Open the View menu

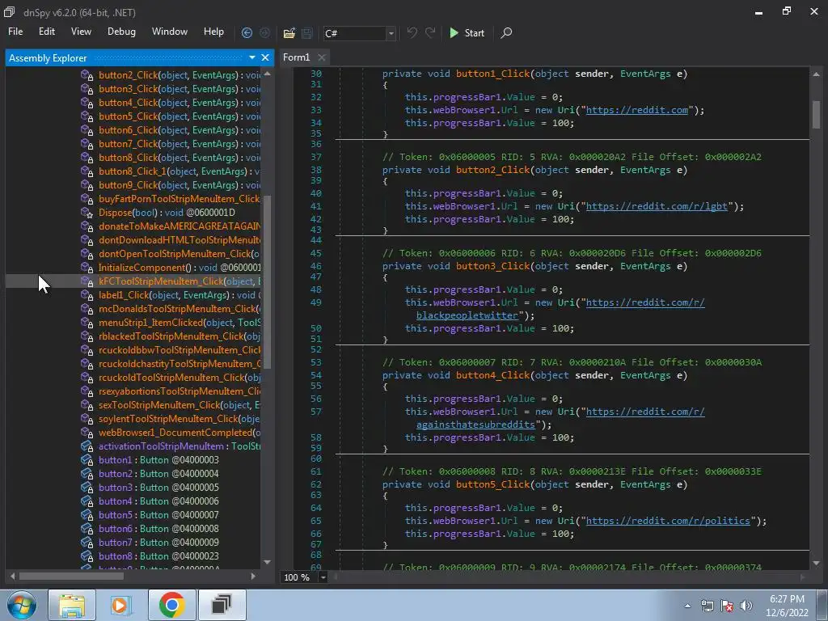[81, 32]
